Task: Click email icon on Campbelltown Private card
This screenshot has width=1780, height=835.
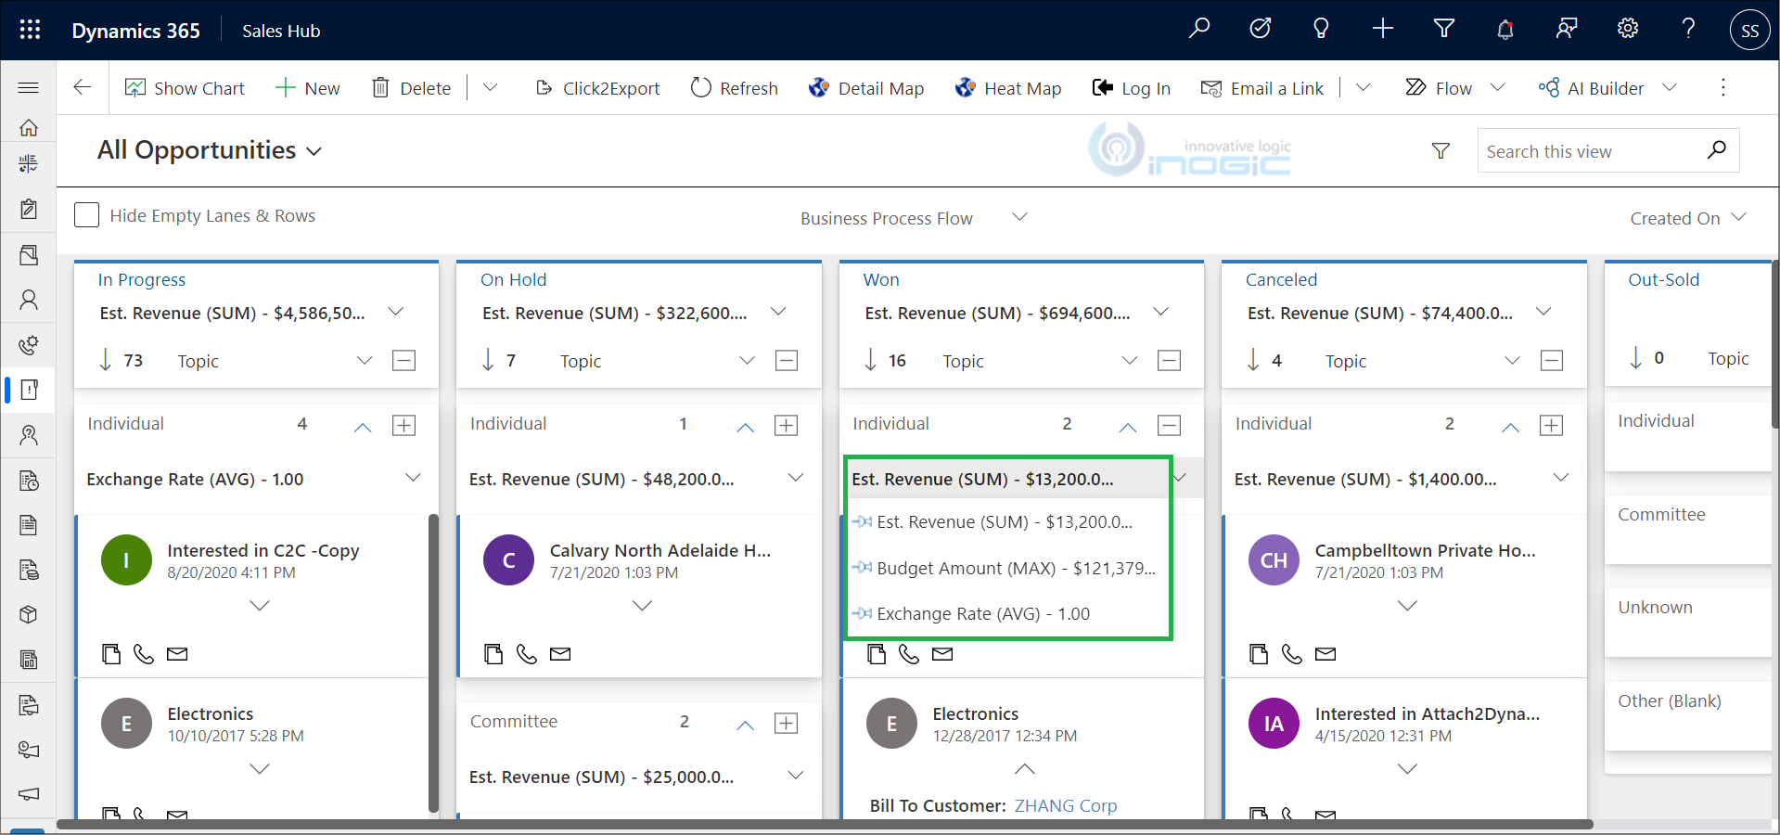Action: tap(1325, 654)
